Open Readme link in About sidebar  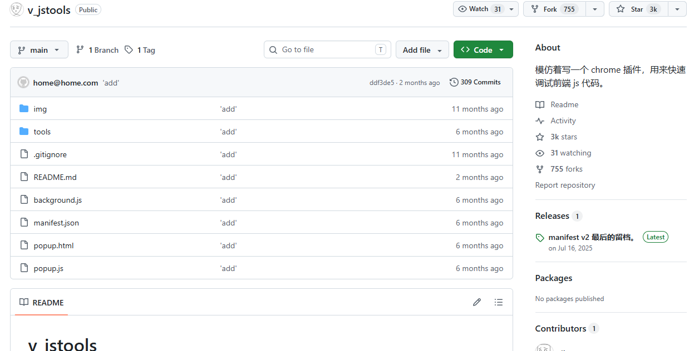coord(564,104)
